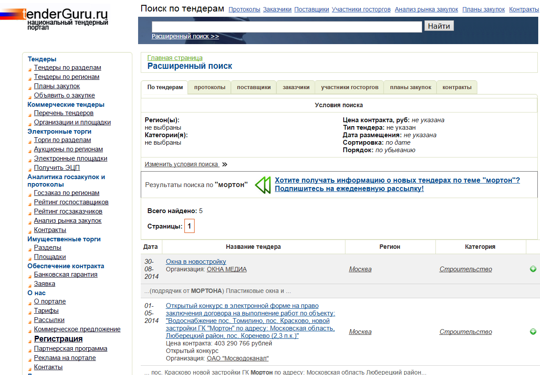Open Контракты in sidebar
The width and height of the screenshot is (540, 375).
click(50, 230)
